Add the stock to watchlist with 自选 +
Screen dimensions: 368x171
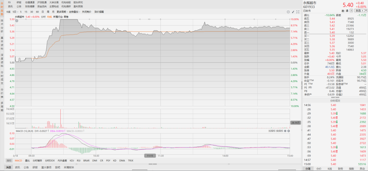pyautogui.click(x=359, y=11)
